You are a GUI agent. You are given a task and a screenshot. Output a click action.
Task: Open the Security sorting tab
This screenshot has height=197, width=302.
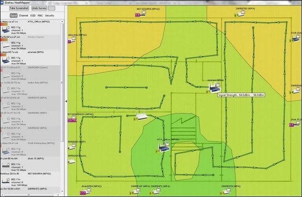point(50,15)
